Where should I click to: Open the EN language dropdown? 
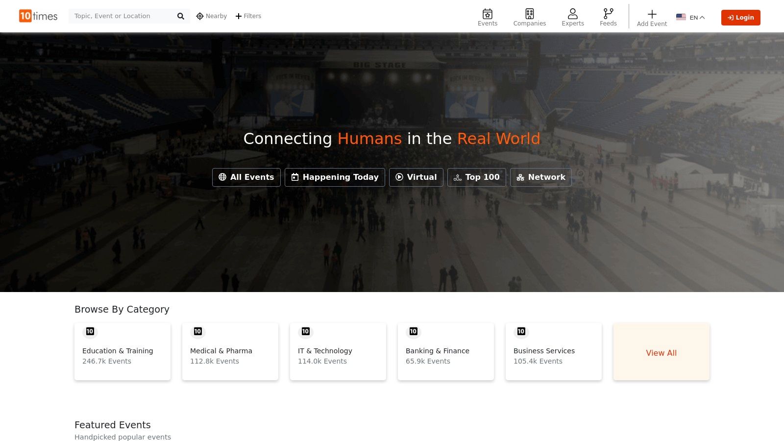pos(697,18)
